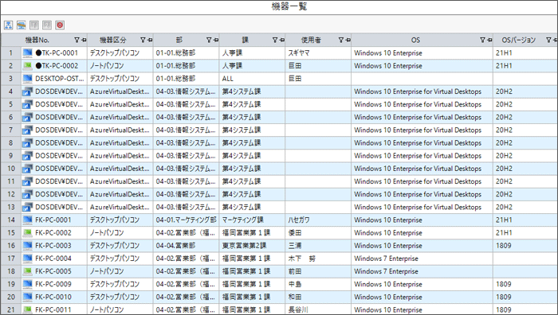This screenshot has height=315, width=558.
Task: Open filter dropdown for 使用者 column
Action: (x=341, y=40)
